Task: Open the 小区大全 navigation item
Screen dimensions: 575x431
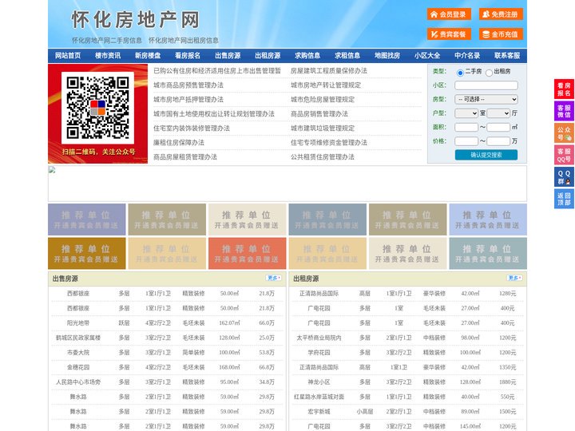Action: pyautogui.click(x=427, y=56)
